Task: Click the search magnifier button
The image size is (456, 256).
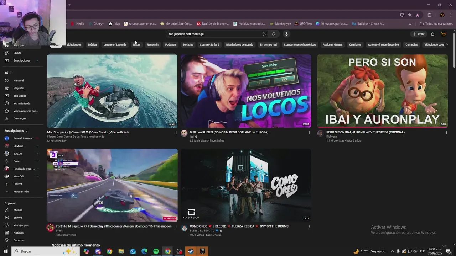Action: coord(274,34)
